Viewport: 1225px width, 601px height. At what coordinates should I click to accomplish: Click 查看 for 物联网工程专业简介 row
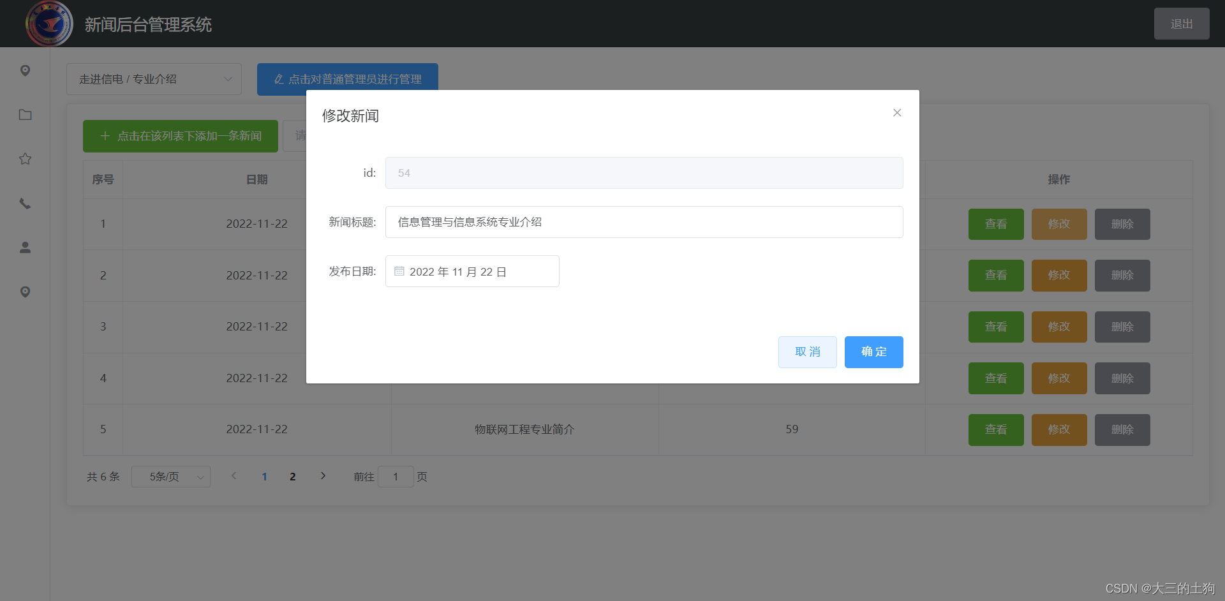tap(995, 429)
